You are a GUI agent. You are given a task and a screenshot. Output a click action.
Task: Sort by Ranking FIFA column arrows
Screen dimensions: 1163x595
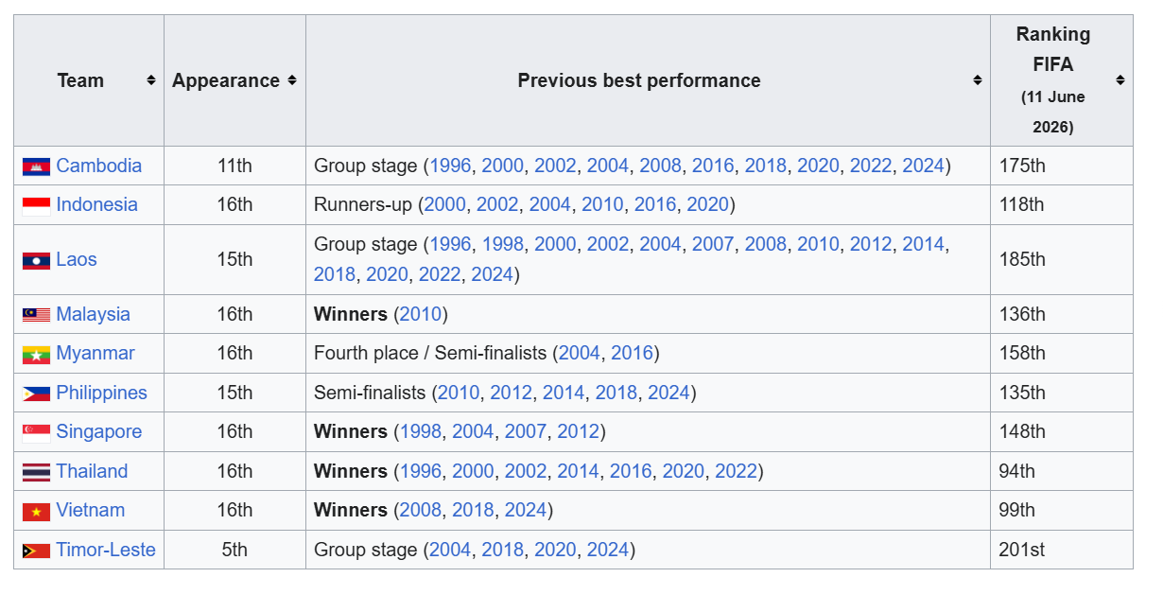pos(1120,80)
